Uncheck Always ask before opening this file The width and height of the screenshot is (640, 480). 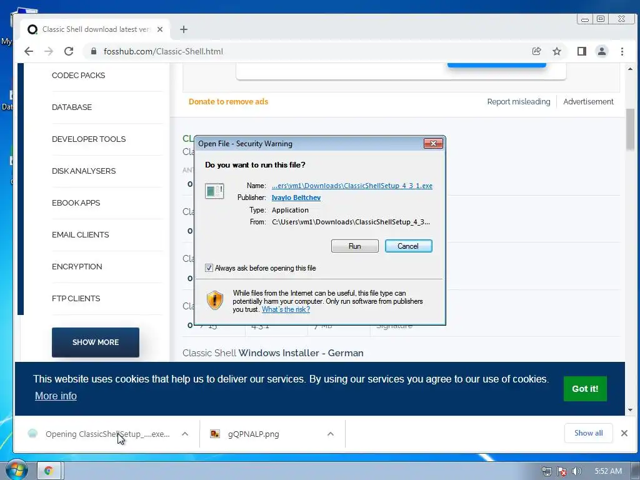click(x=209, y=267)
